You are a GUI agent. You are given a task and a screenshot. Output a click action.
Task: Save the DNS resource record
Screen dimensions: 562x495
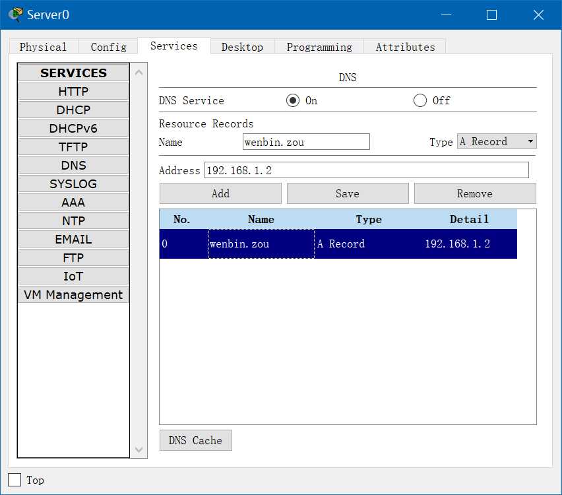(348, 193)
